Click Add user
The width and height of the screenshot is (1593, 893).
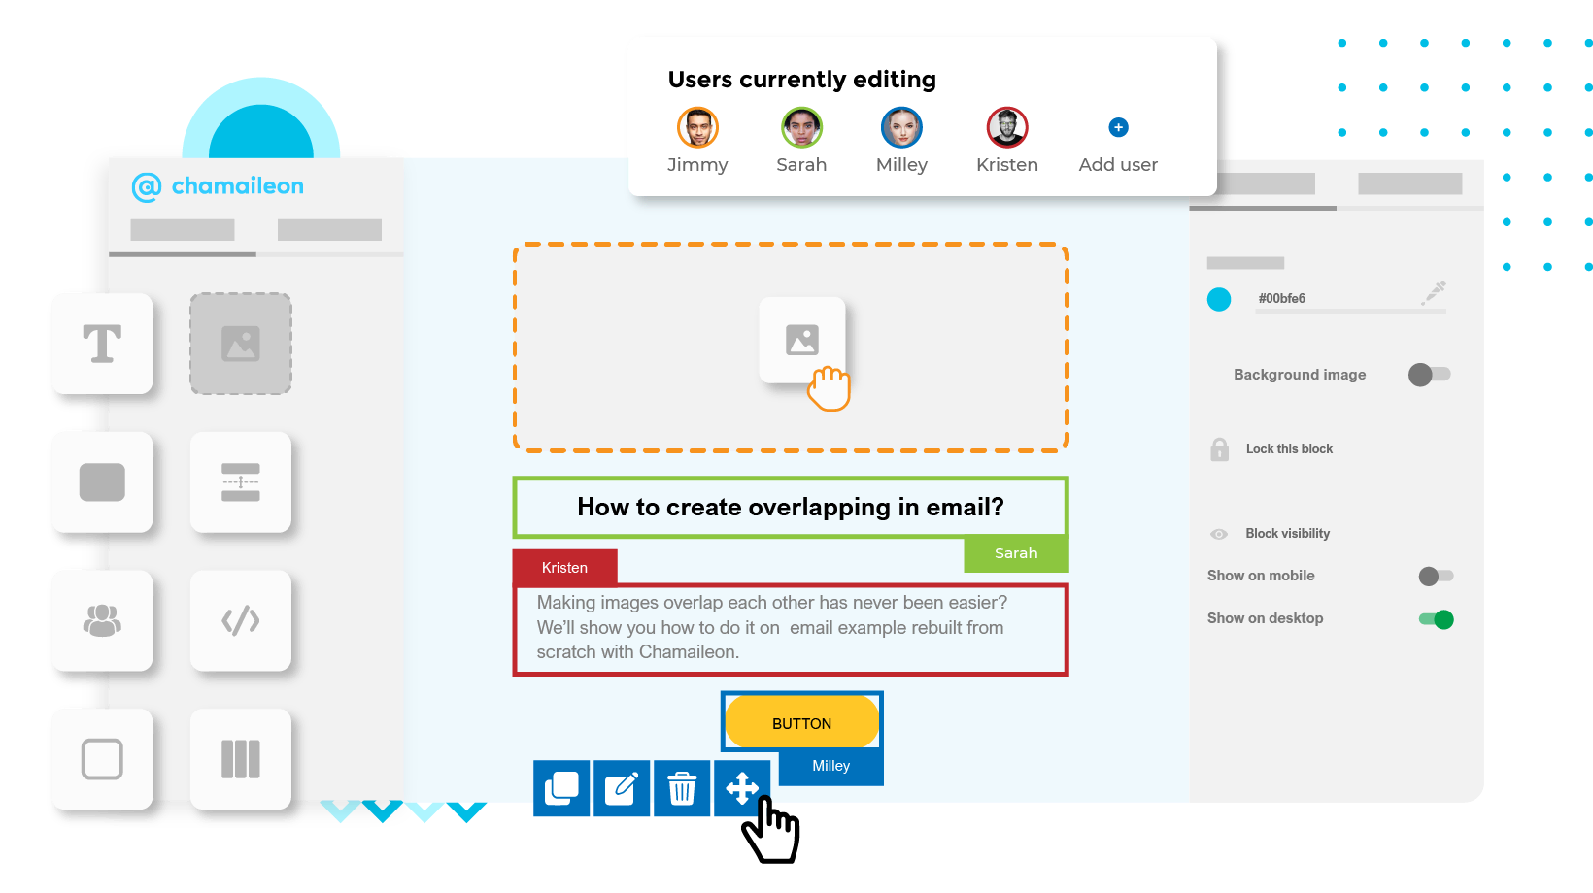point(1117,127)
